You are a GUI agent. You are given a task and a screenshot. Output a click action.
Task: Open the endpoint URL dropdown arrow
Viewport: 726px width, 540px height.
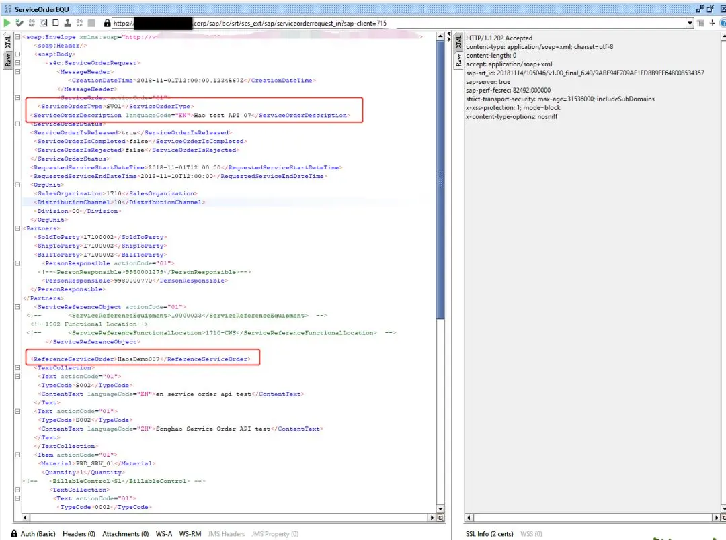tap(690, 23)
